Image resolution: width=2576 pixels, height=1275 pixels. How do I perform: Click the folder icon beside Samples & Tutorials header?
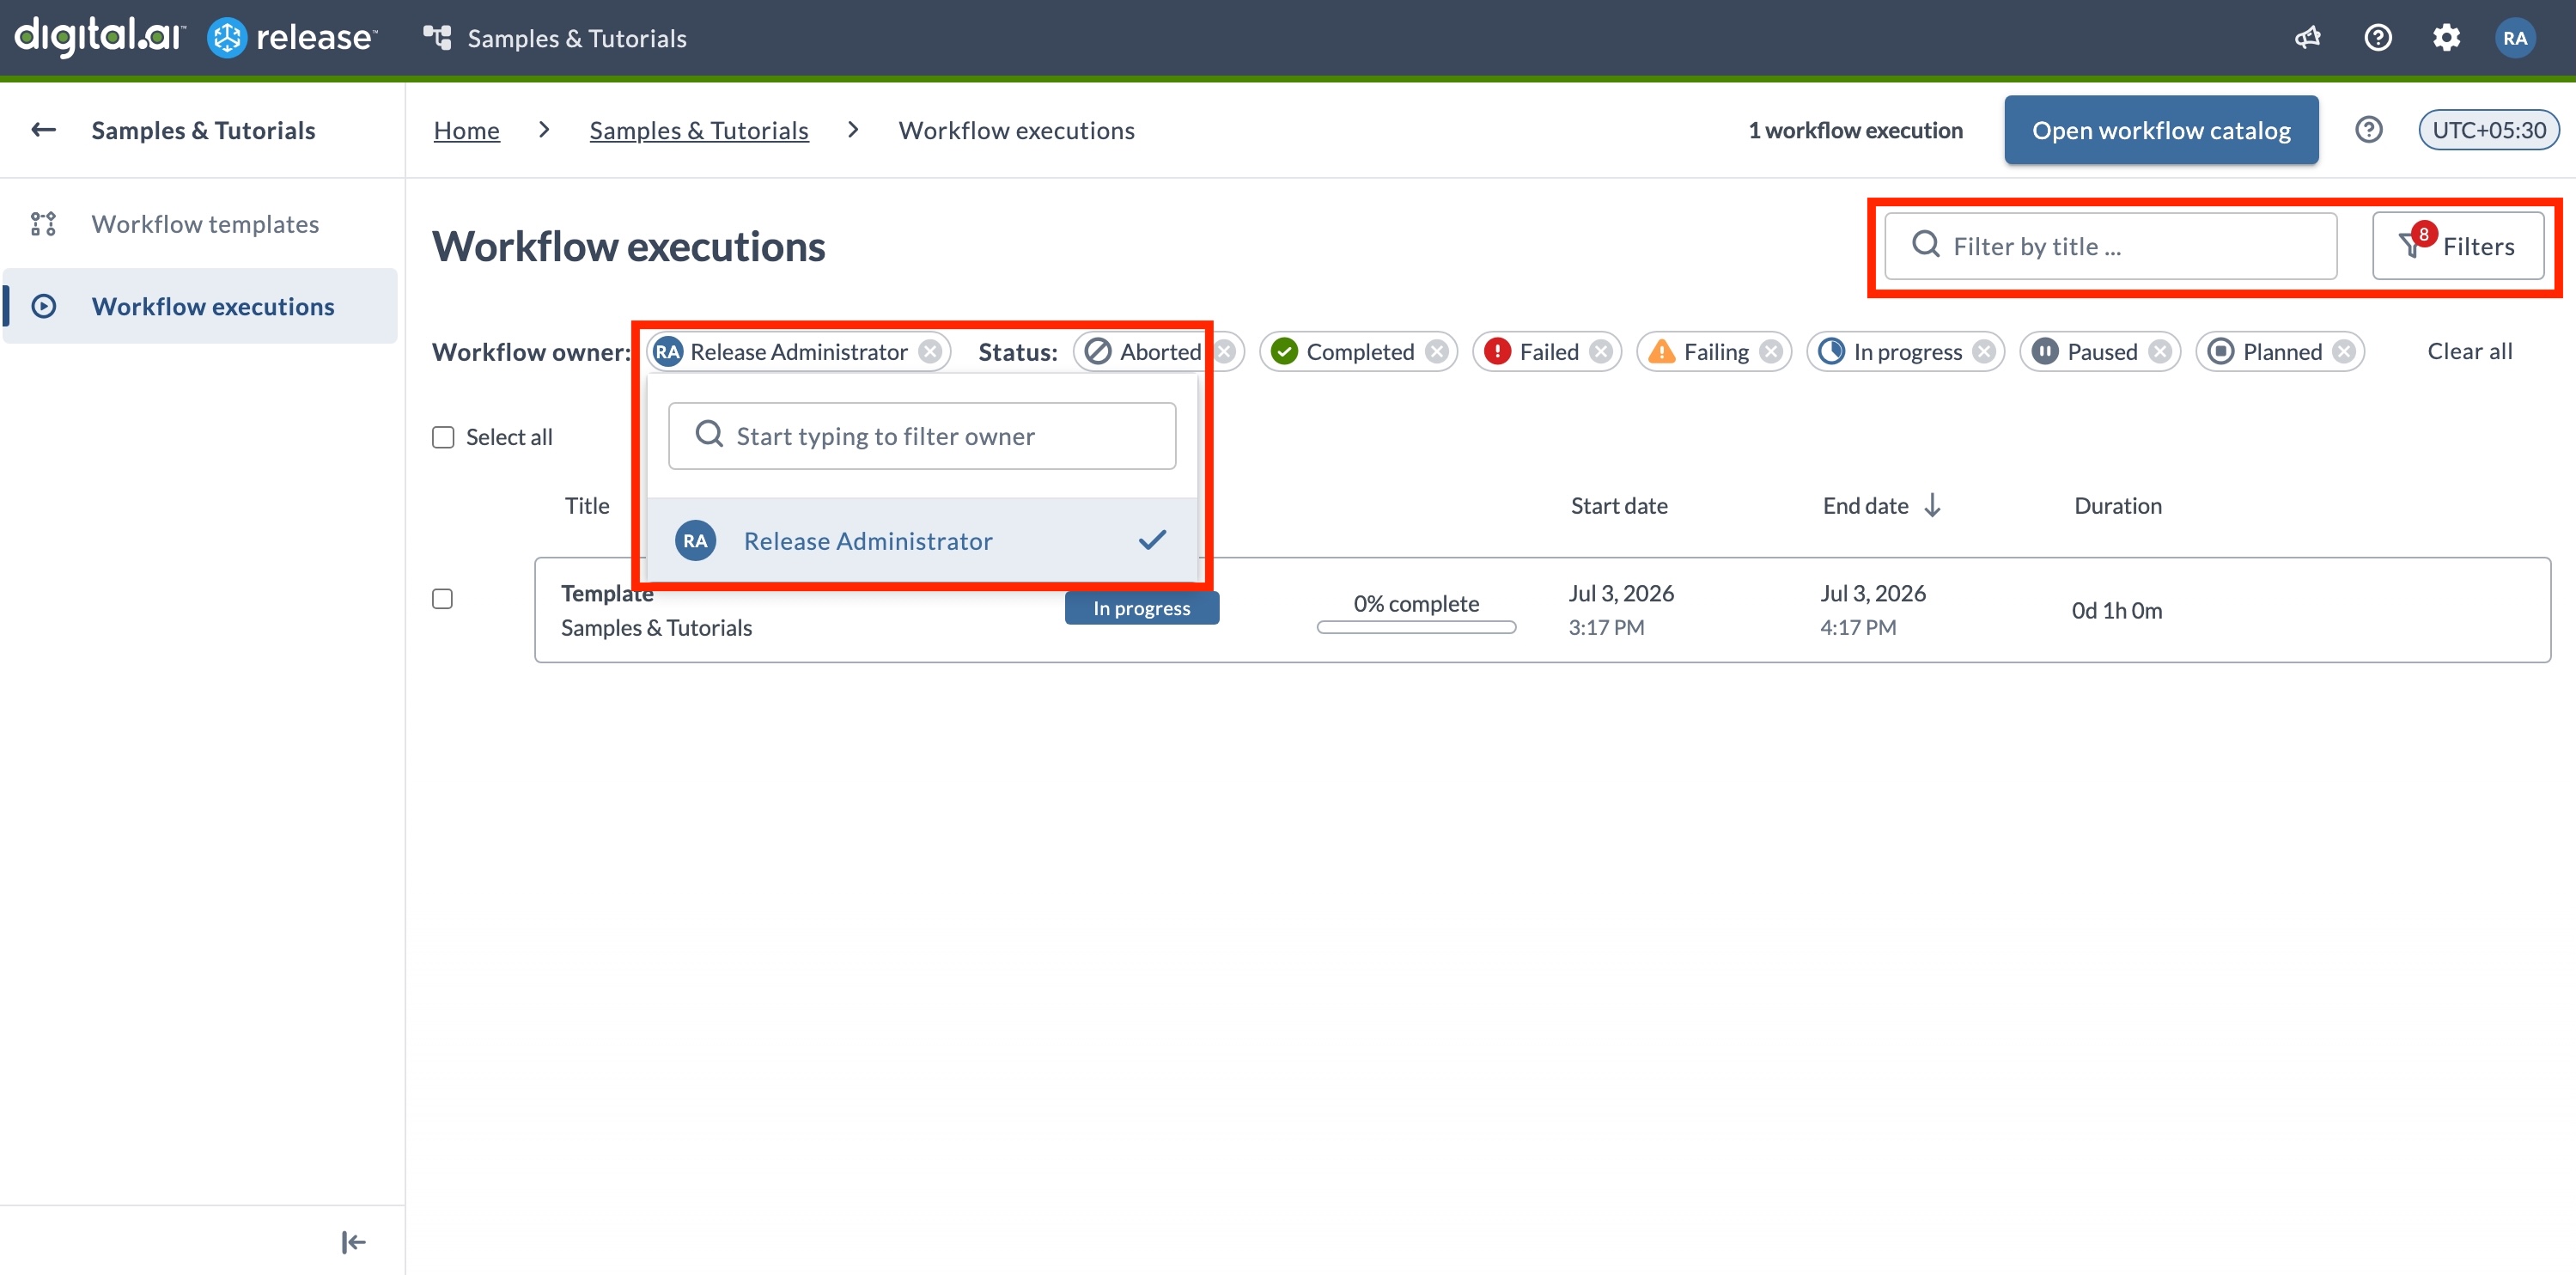[x=437, y=38]
